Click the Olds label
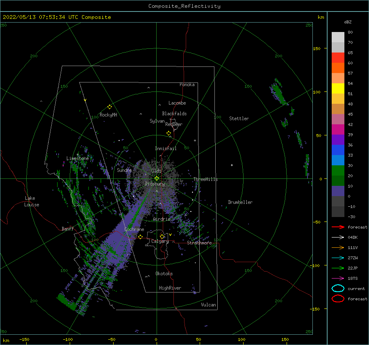The height and width of the screenshot is (345, 369). tap(156, 171)
